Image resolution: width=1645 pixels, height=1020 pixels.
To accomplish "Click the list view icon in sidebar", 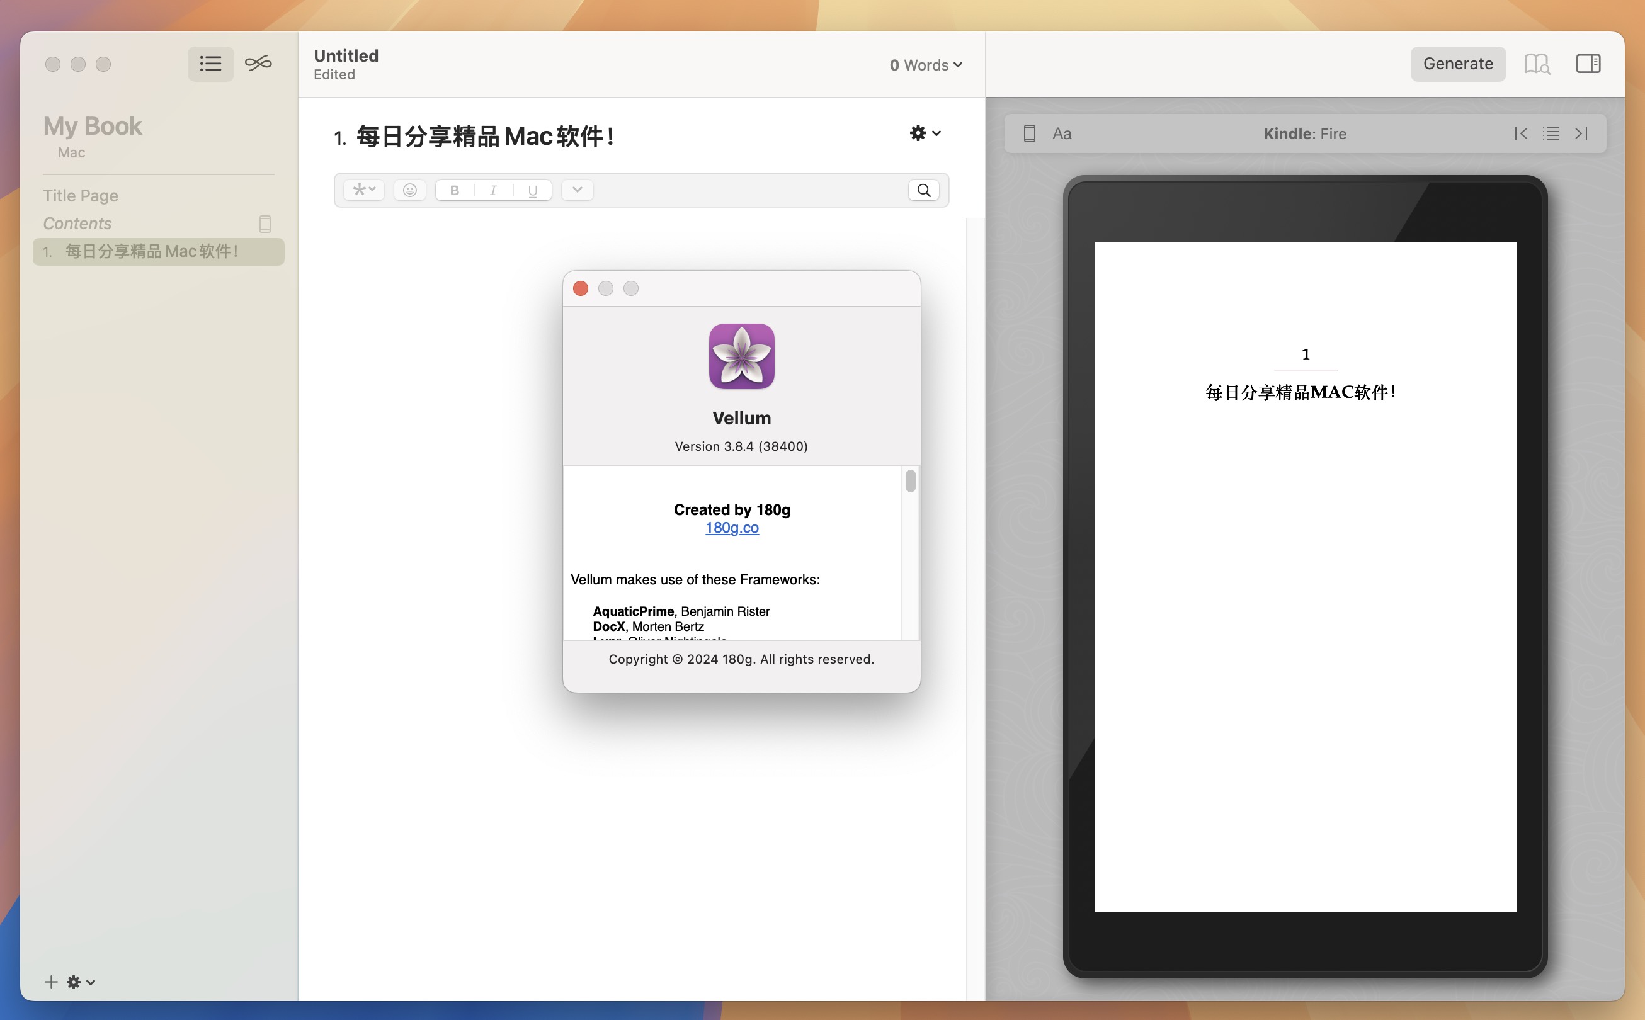I will pos(210,64).
